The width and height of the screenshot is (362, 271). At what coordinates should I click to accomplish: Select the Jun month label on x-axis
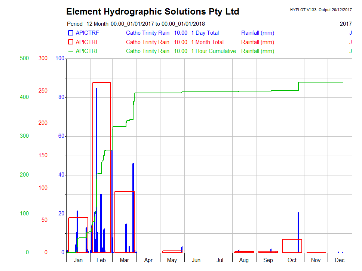(196, 260)
